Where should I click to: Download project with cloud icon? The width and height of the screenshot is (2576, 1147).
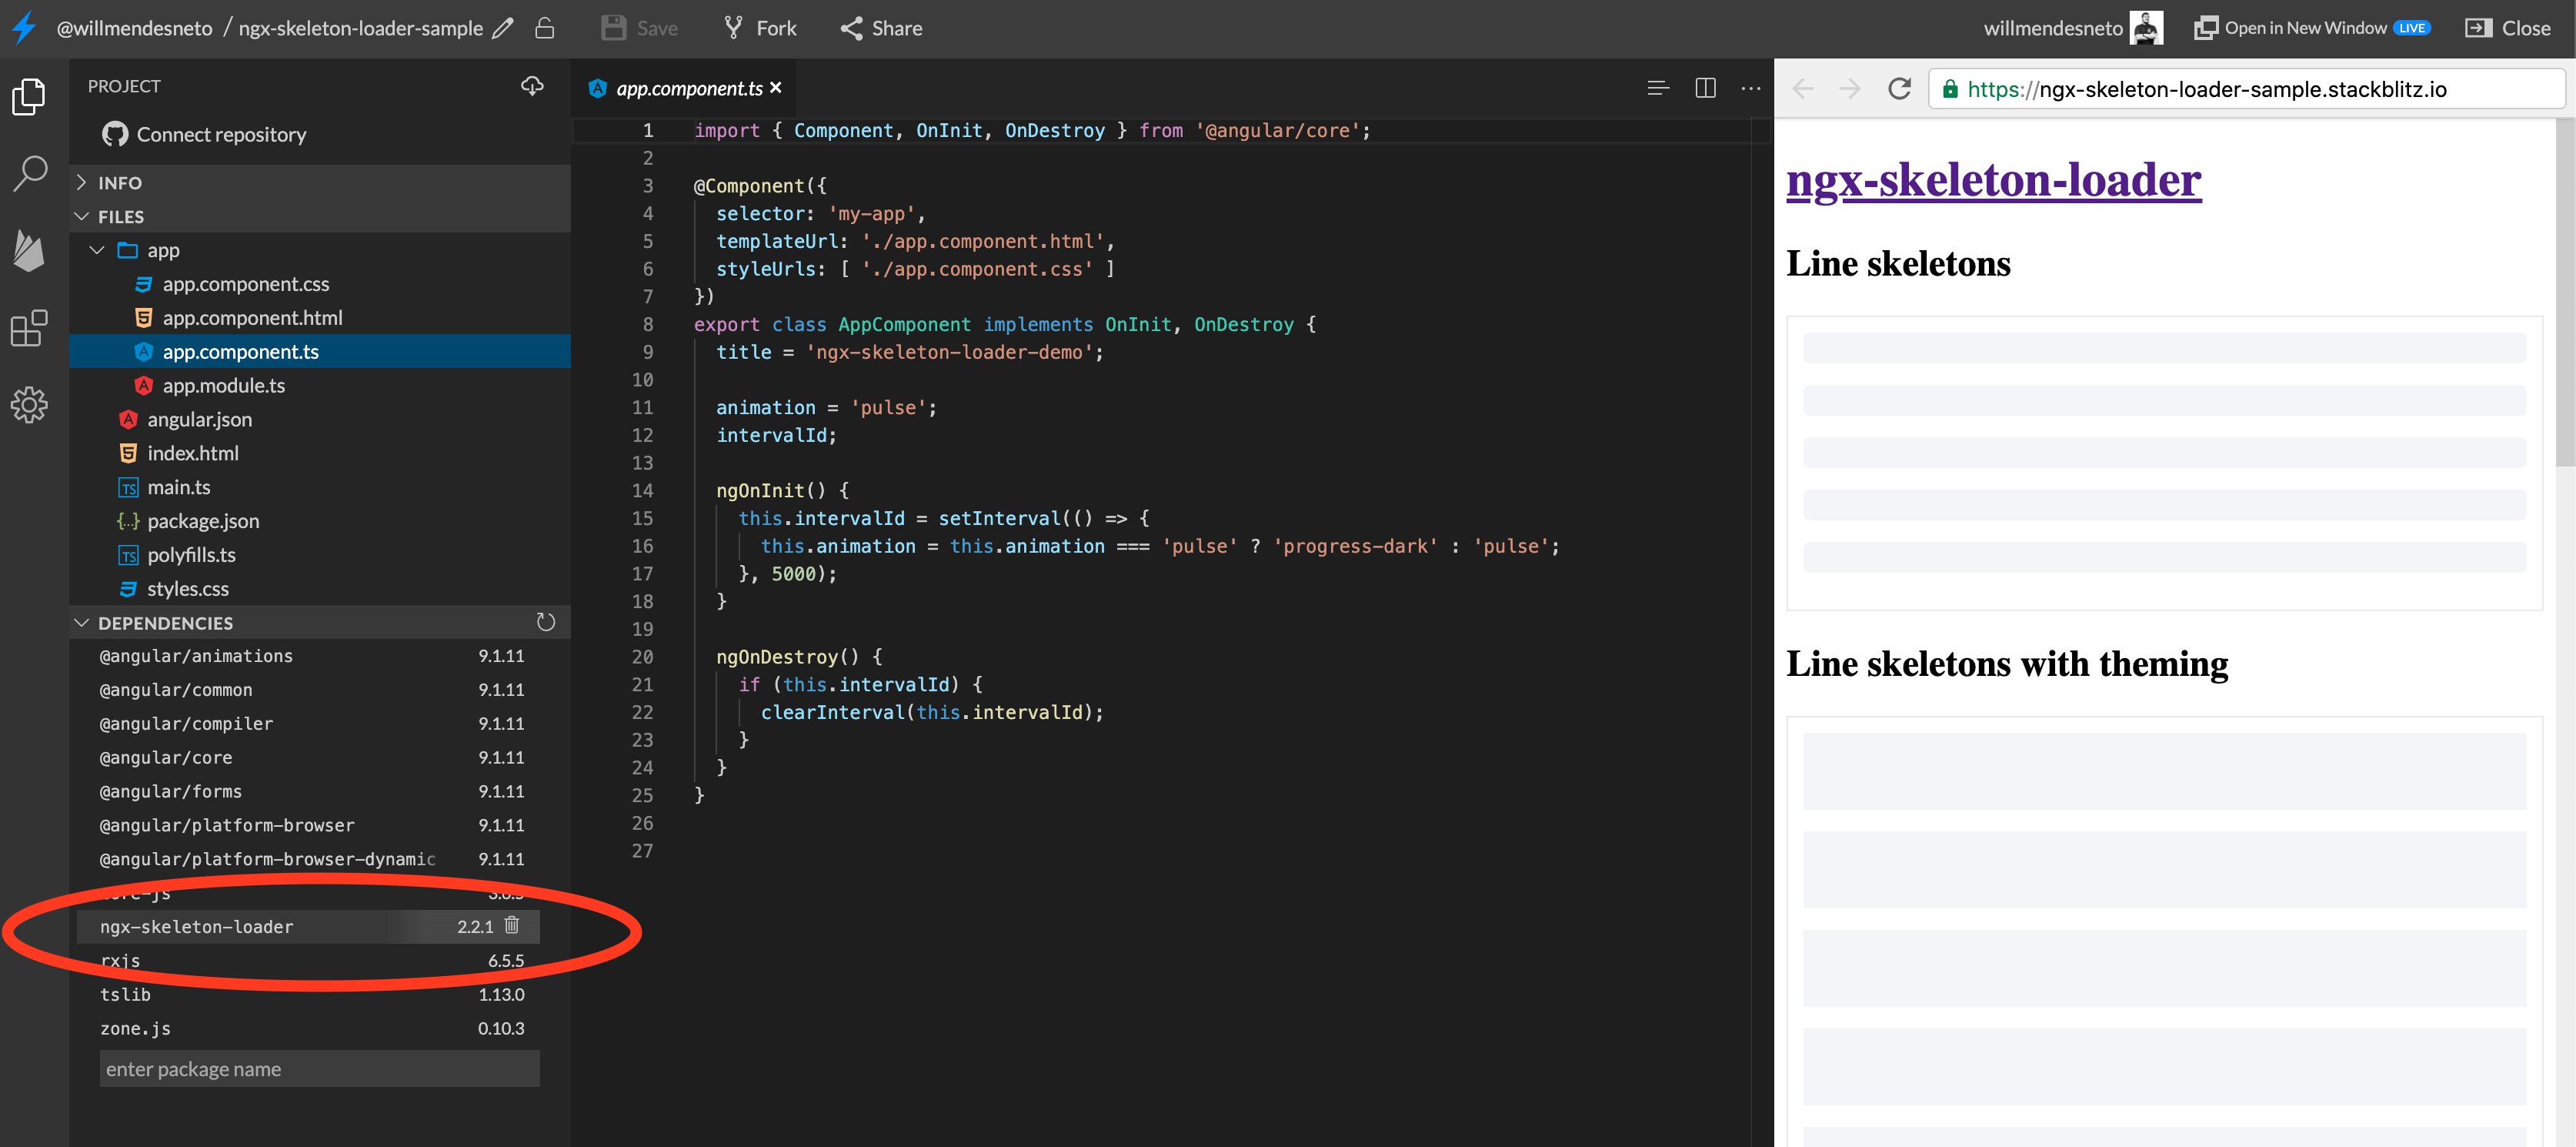[x=532, y=86]
